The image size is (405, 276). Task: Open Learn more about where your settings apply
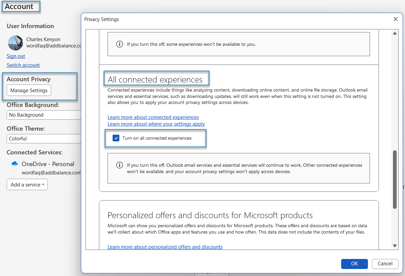pos(156,124)
